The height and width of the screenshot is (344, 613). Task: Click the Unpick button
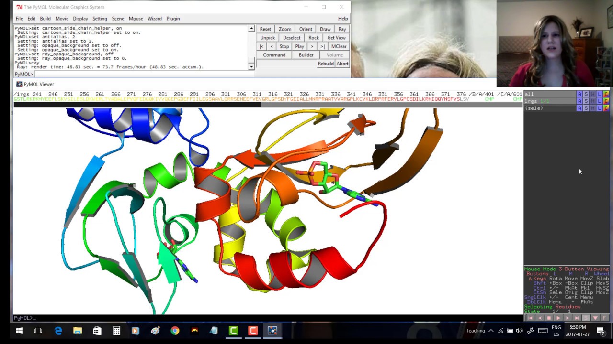(x=268, y=38)
